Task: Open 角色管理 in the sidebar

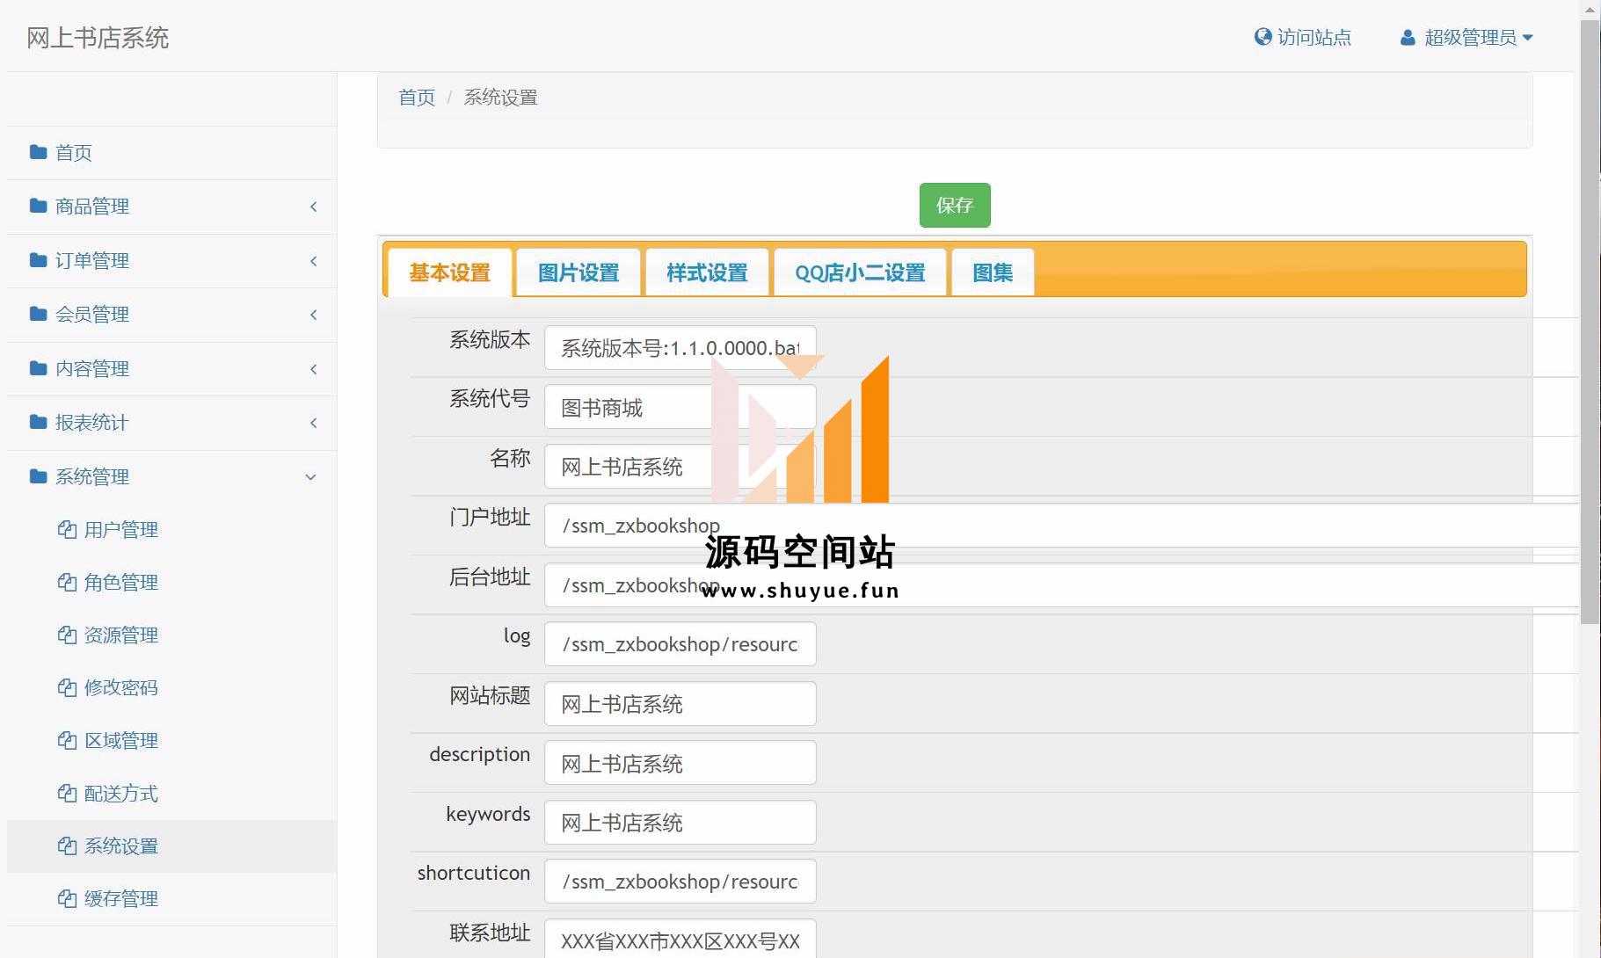Action: 120,582
